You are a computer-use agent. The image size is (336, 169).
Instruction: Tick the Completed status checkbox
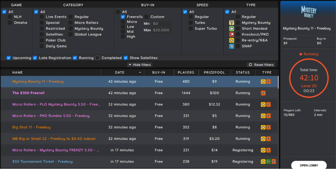tap(98, 58)
